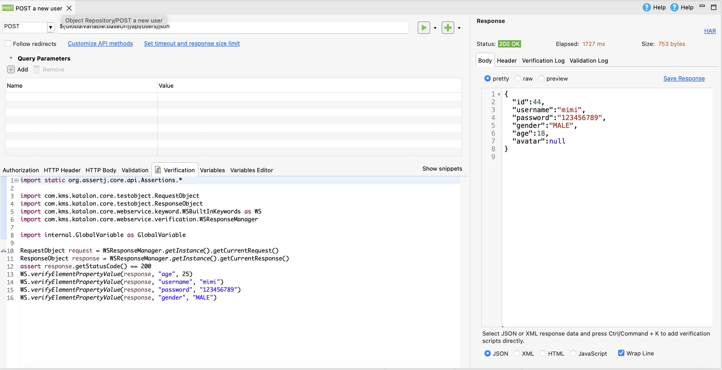The image size is (722, 370).
Task: Open the dropdown arrow beside Add button
Action: [459, 28]
